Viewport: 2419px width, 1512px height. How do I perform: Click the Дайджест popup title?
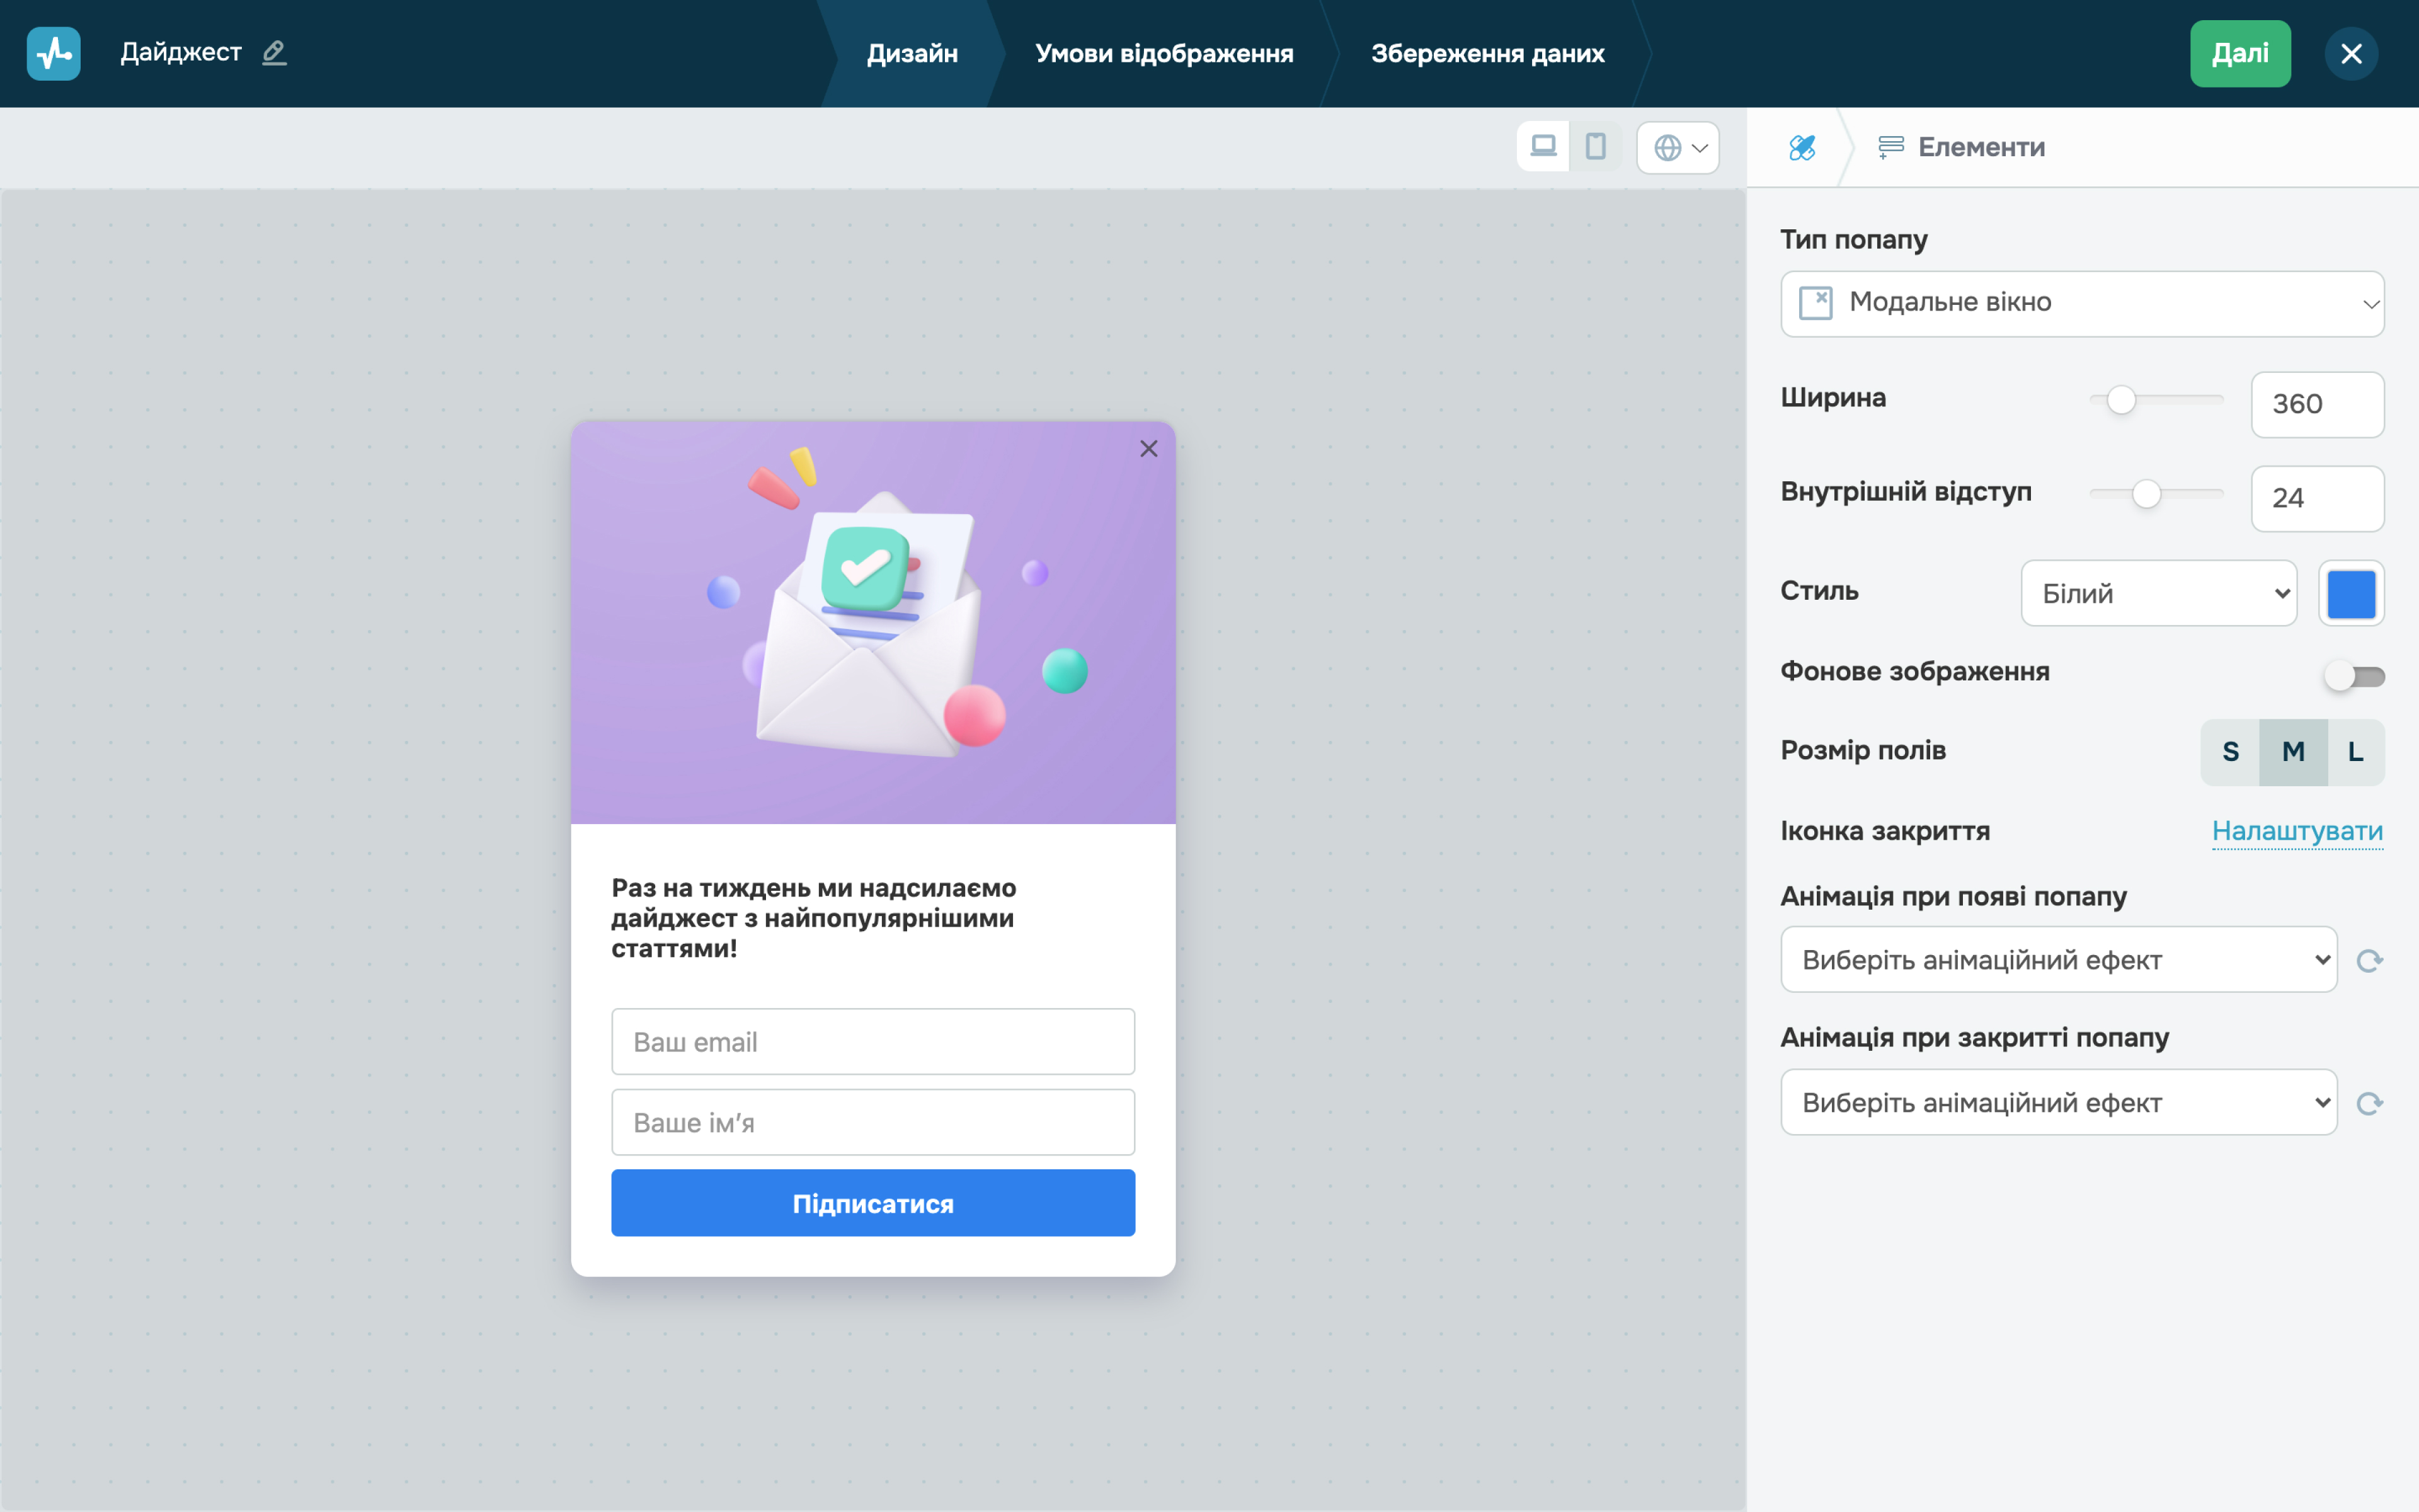click(181, 52)
